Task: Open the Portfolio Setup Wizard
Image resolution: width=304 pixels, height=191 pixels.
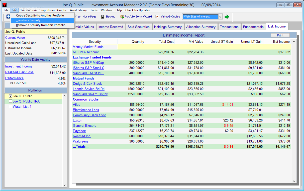Action: click(x=136, y=17)
